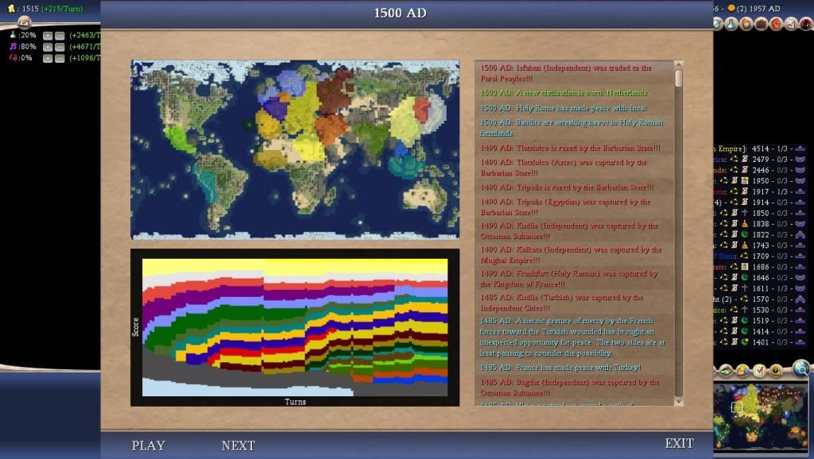Click the yellow question marker minimap icon
The image size is (814, 459).
(776, 370)
